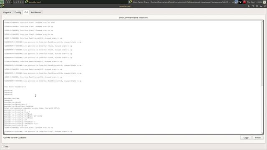Maximize the provider-sw-1 window
The width and height of the screenshot is (267, 150).
coord(257,6)
